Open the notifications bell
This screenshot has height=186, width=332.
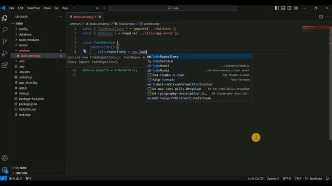tap(327, 178)
